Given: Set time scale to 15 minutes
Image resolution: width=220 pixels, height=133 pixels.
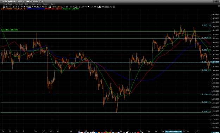Looking at the screenshot, I should (x=24, y=7).
